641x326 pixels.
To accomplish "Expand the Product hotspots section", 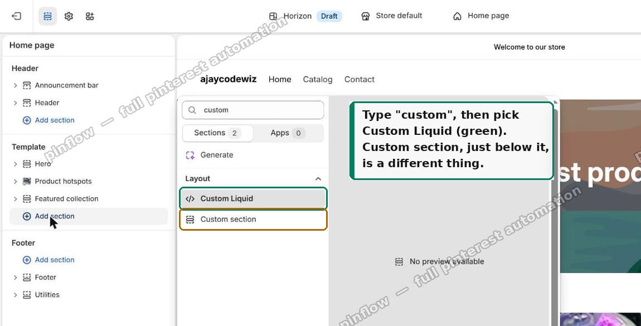I will click(x=16, y=181).
